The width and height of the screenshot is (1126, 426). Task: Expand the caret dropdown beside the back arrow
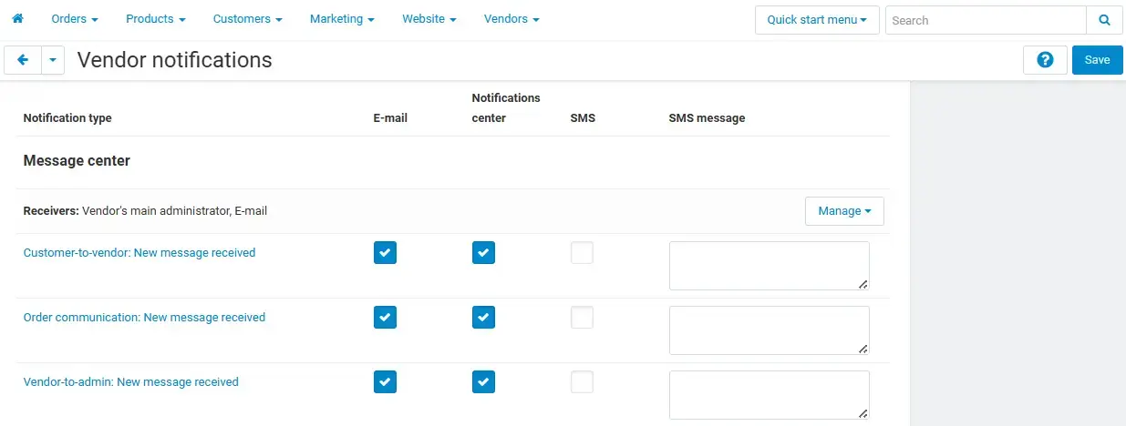tap(53, 60)
